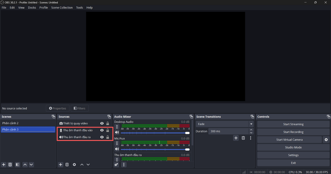Click Start Virtual Camera button

[x=289, y=140]
